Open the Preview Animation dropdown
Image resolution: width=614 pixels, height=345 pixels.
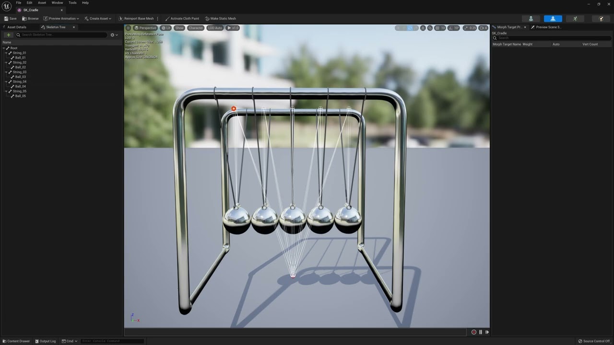coord(61,19)
